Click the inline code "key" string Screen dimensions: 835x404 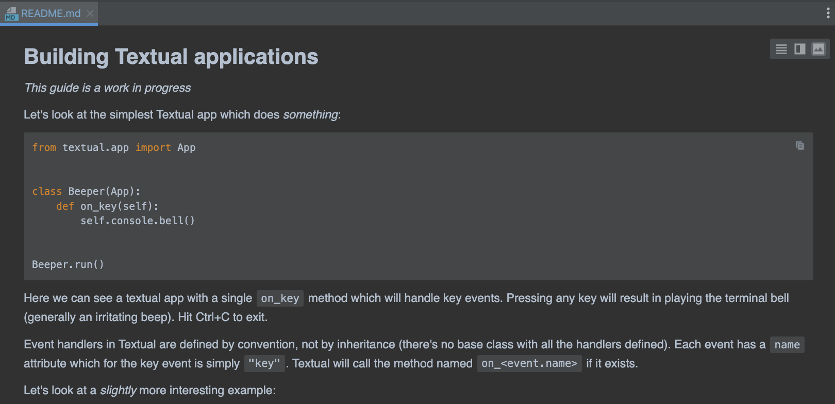pos(264,364)
